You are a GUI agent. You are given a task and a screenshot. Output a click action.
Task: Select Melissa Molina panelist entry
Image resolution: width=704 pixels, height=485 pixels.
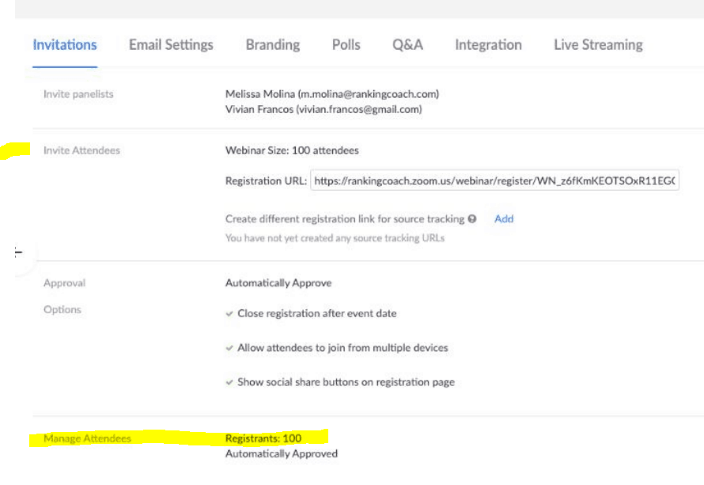332,94
